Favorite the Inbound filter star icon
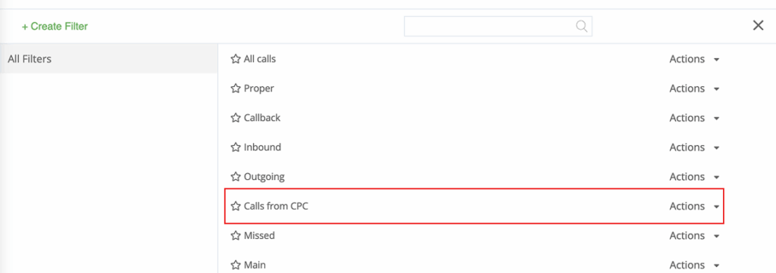The height and width of the screenshot is (273, 776). click(236, 147)
